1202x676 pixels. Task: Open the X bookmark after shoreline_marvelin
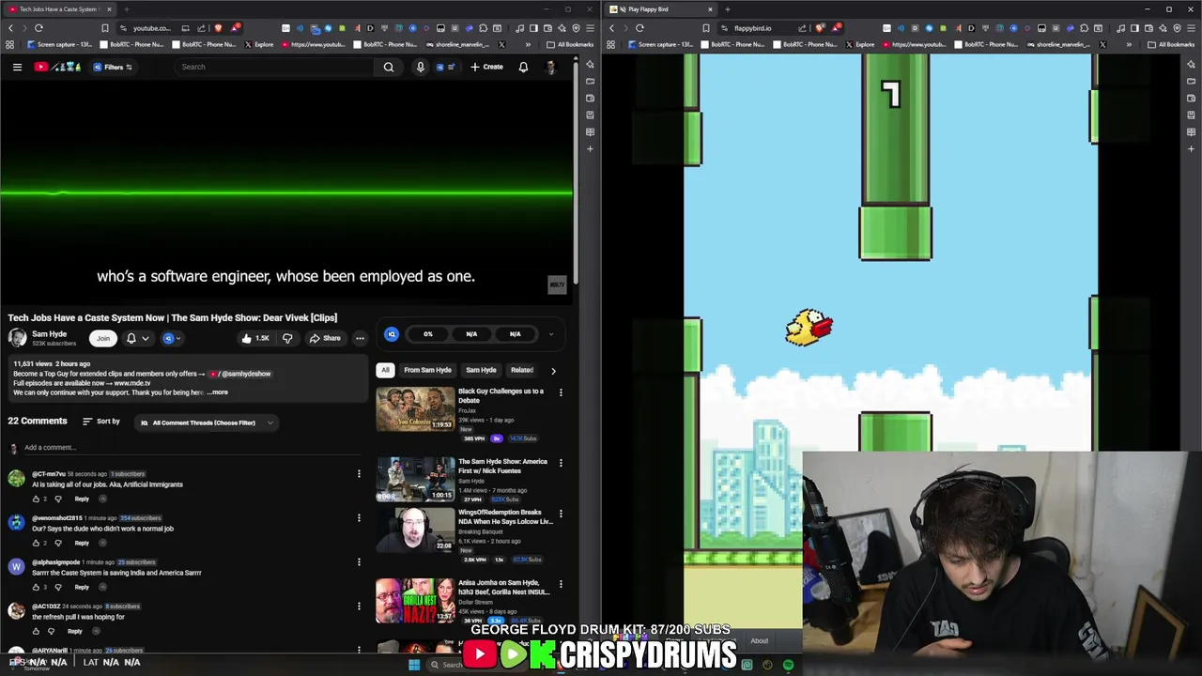501,44
